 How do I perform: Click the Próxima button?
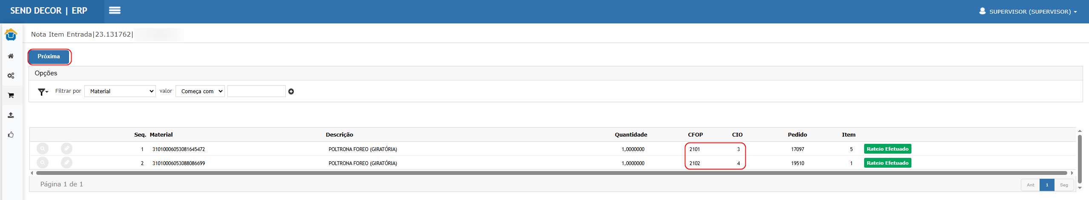coord(49,57)
